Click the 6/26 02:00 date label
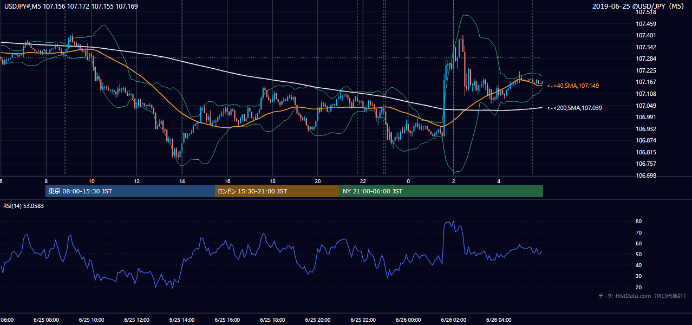692x325 pixels. (453, 320)
